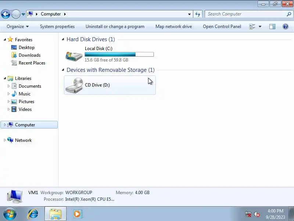294x221 pixels.
Task: Click the Memory 4.00 GB value
Action: coord(142,193)
